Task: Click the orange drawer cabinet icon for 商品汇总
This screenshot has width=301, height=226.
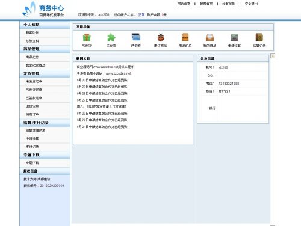Action: click(185, 37)
